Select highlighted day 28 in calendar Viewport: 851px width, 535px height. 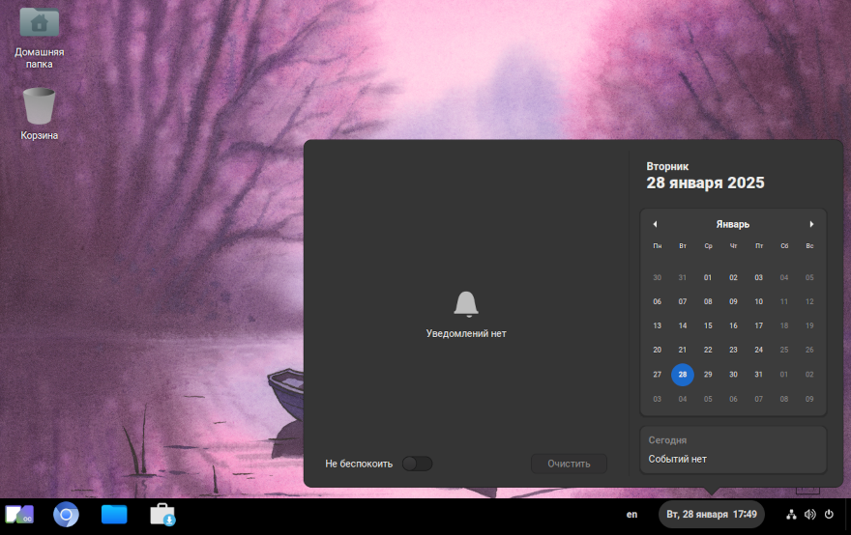[x=683, y=375]
